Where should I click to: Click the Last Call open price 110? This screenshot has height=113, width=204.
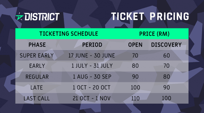click(x=135, y=98)
